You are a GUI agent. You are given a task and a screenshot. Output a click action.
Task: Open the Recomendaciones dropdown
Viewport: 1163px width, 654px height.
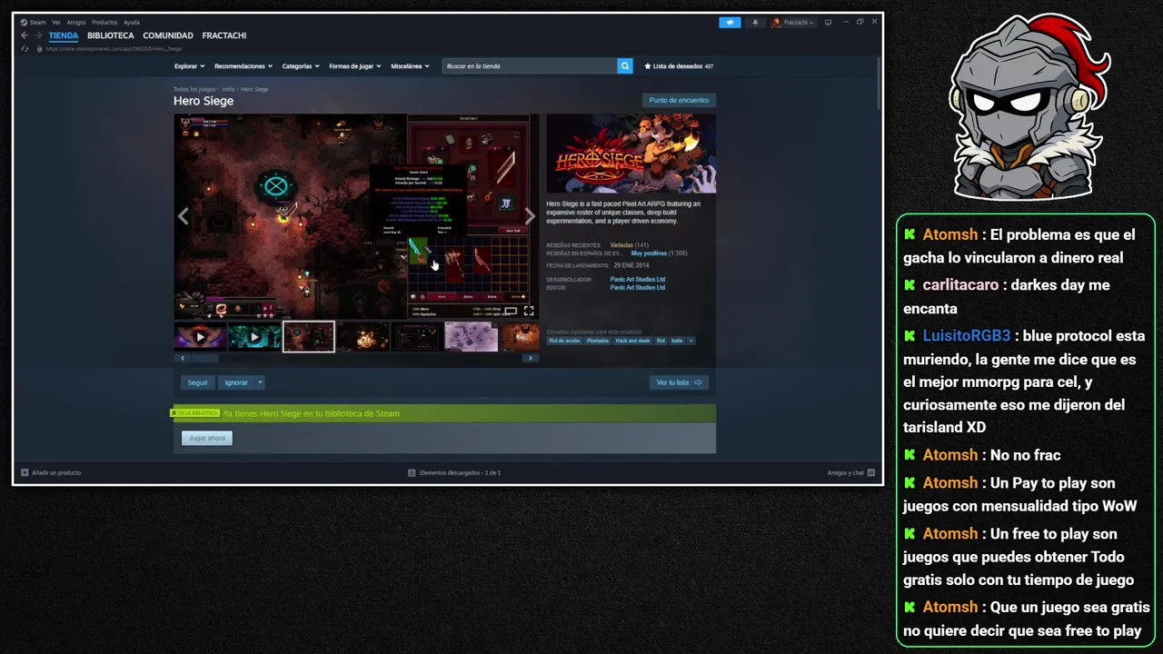pos(243,66)
